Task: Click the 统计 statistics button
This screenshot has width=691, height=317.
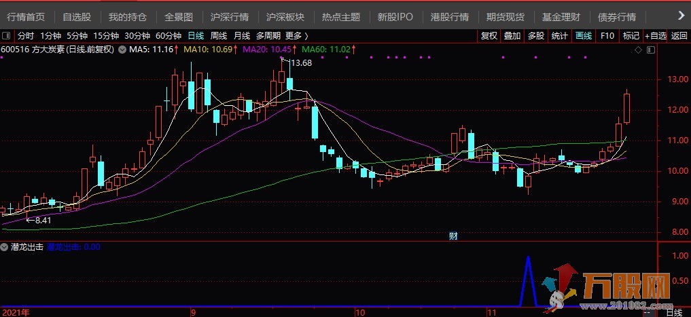Action: tap(560, 36)
